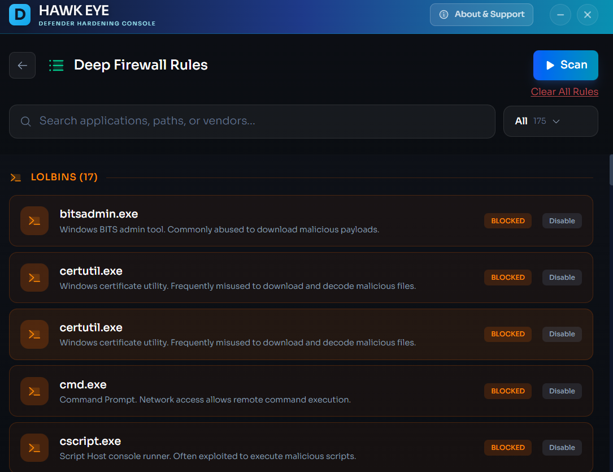The width and height of the screenshot is (613, 472).
Task: Click the cscript.exe terminal icon
Action: click(x=34, y=447)
